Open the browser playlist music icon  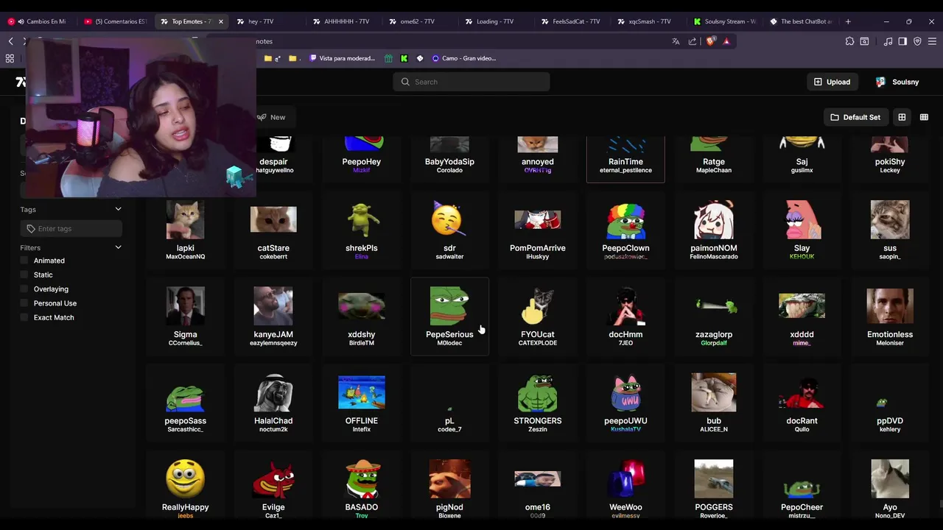pos(888,41)
